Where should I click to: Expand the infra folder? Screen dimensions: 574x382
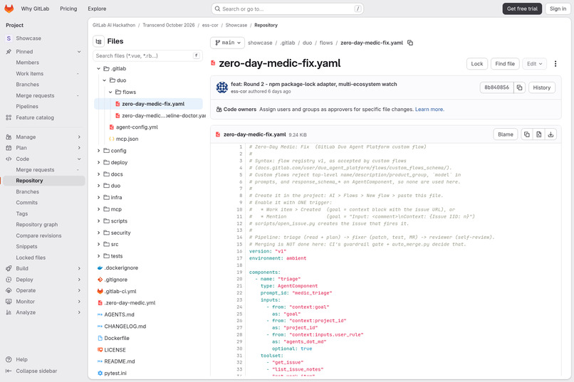tap(98, 197)
